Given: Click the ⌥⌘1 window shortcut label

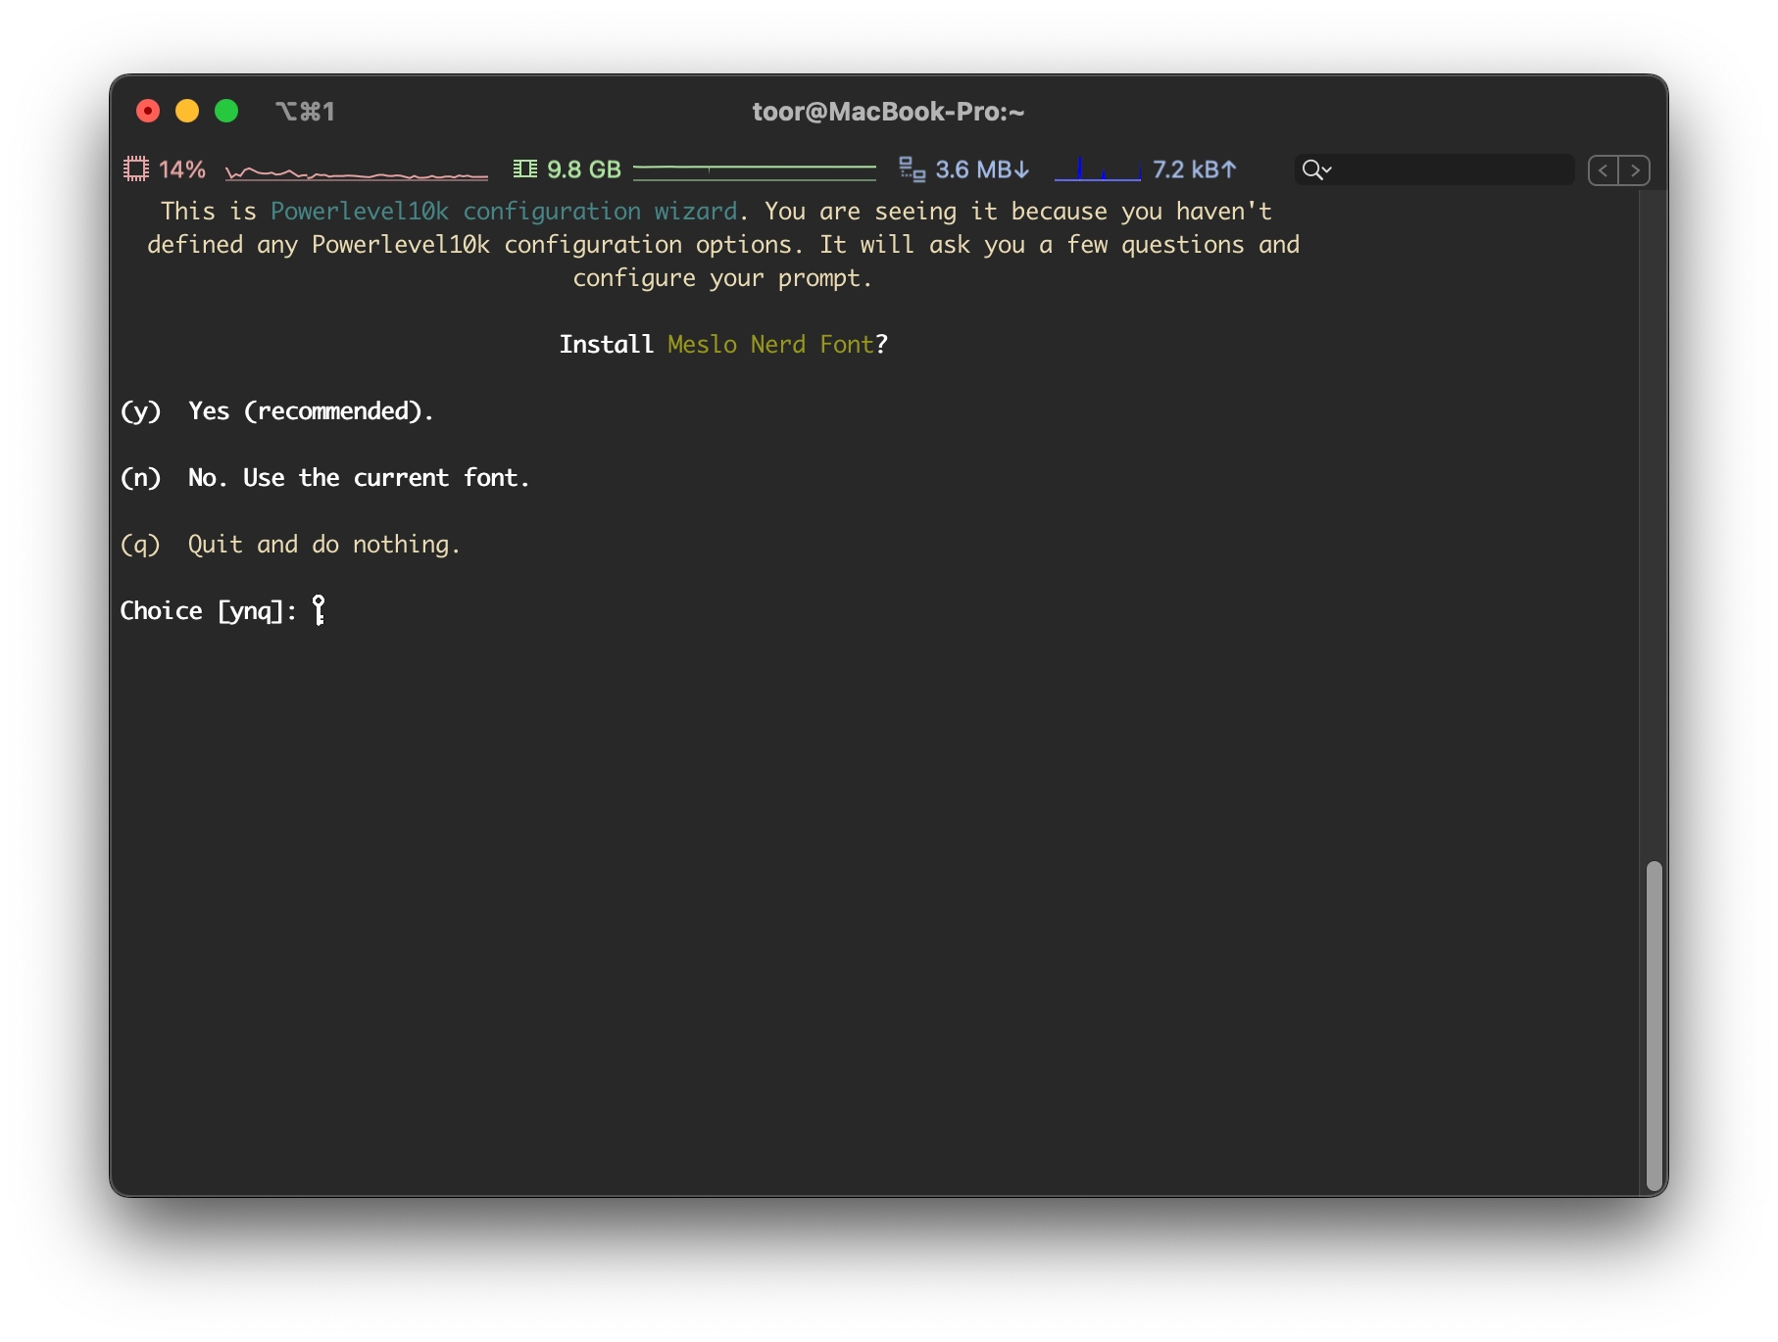Looking at the screenshot, I should click(305, 112).
